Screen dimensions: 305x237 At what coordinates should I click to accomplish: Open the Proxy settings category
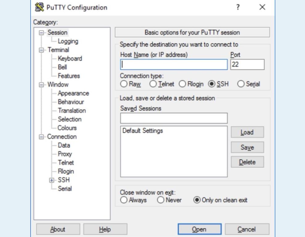(x=65, y=154)
